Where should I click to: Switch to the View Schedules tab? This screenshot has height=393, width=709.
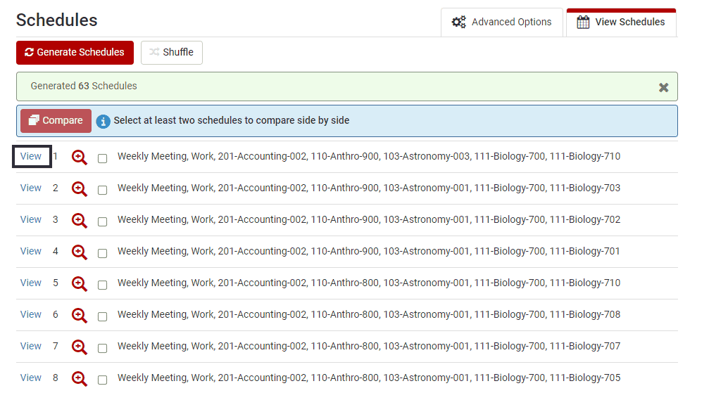click(x=621, y=22)
